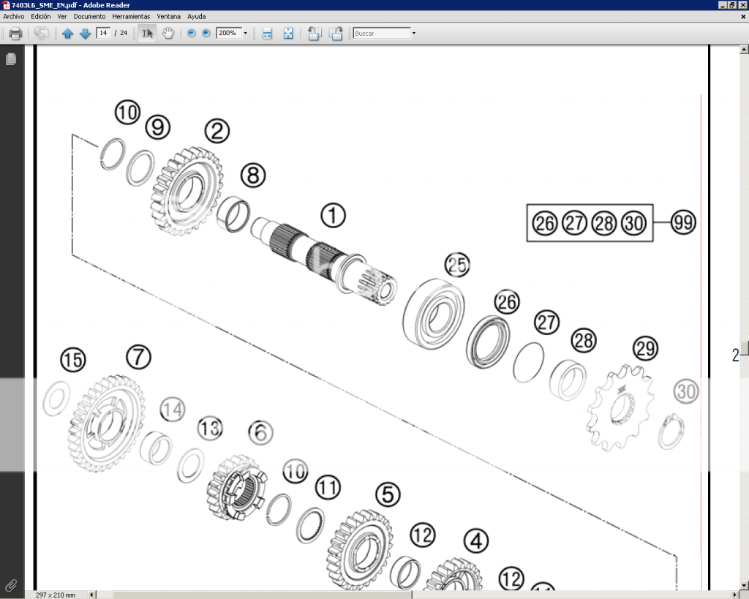Open the Archivo menu
This screenshot has height=599, width=749.
pyautogui.click(x=12, y=16)
